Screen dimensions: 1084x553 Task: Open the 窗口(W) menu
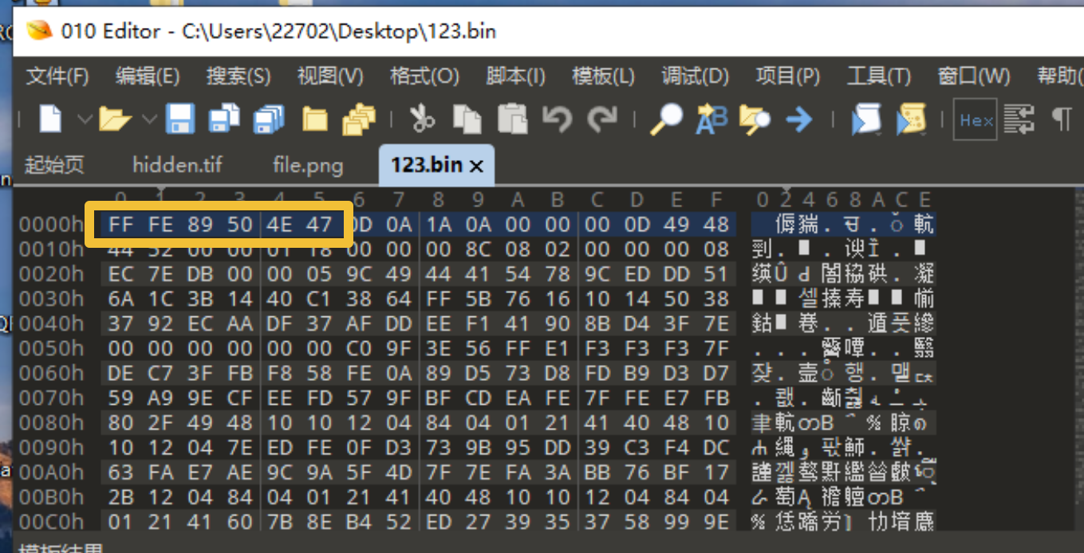[x=974, y=76]
